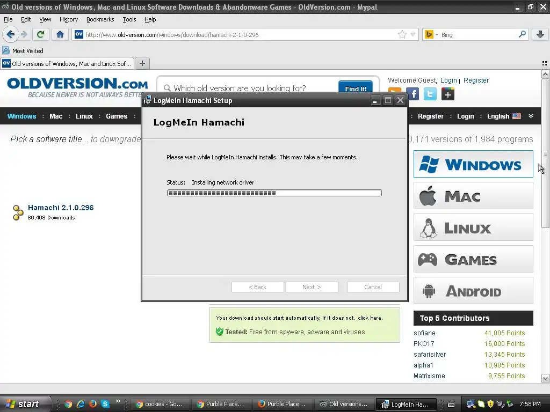Click the large Android category button
Viewport: 550px width, 412px height.
click(473, 290)
